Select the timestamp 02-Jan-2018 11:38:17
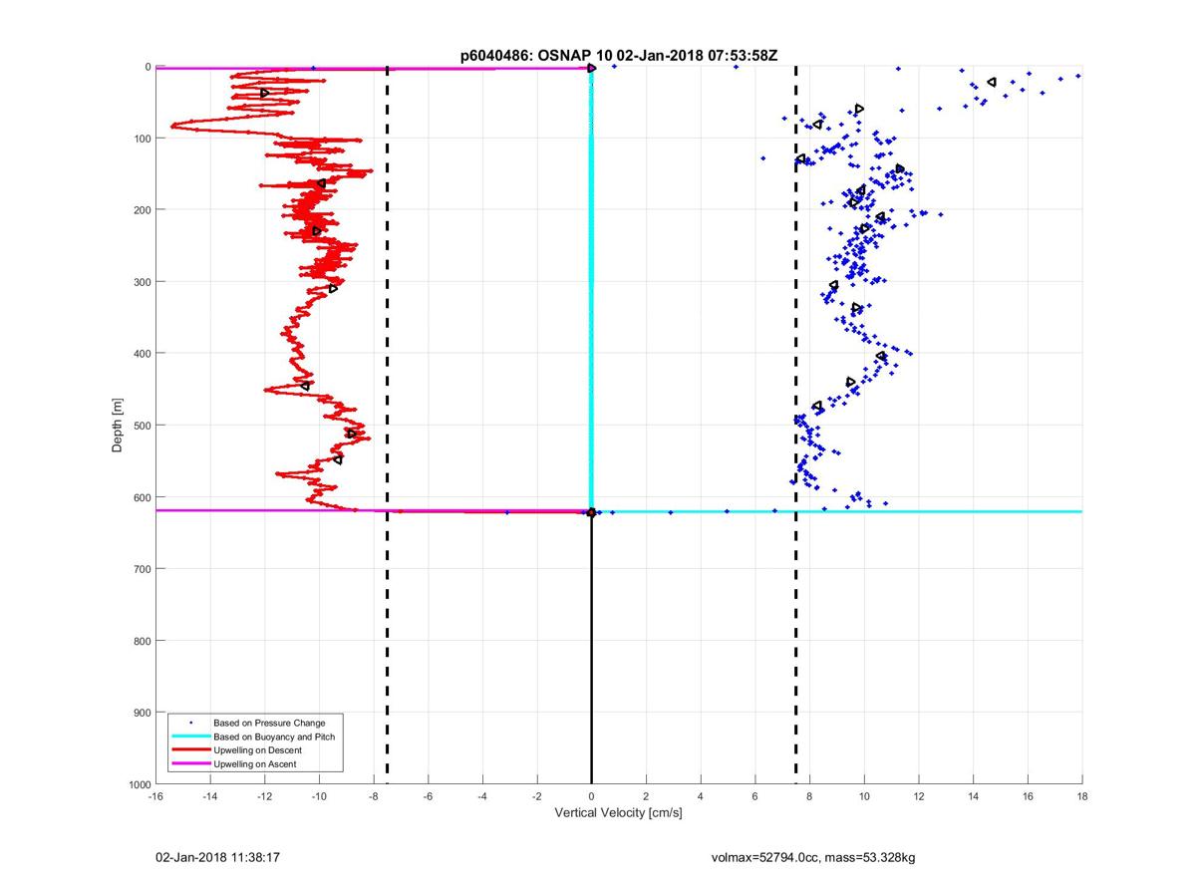The image size is (1196, 882). click(x=216, y=856)
